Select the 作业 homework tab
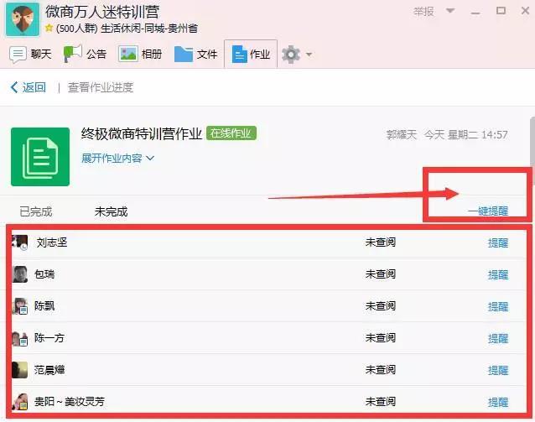Image resolution: width=535 pixels, height=422 pixels. (251, 55)
